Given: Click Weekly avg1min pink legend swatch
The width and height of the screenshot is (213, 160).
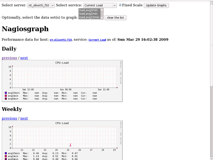Looking at the screenshot, I should click(x=6, y=156).
